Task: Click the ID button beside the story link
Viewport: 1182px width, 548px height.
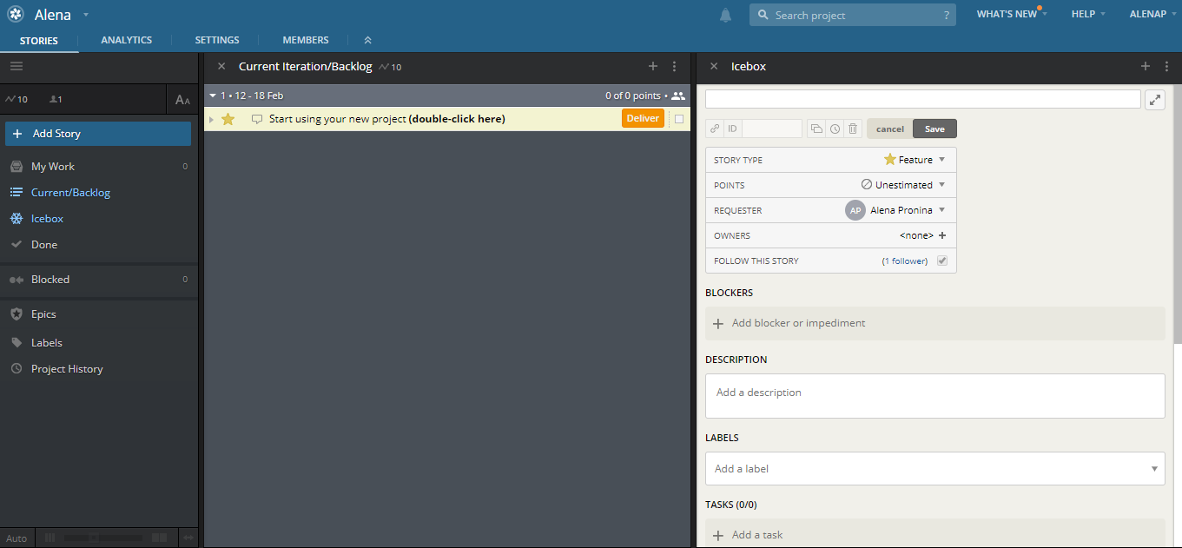Action: pyautogui.click(x=732, y=129)
